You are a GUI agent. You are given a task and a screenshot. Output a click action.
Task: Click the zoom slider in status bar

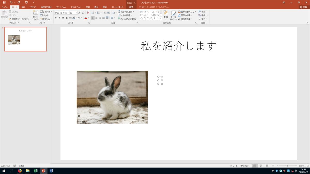pos(287,166)
